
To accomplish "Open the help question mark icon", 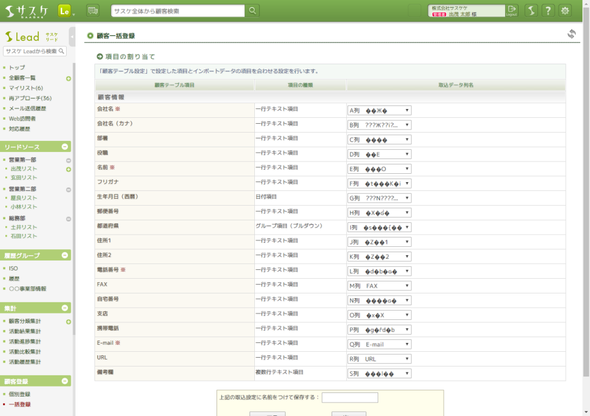I will [x=548, y=11].
